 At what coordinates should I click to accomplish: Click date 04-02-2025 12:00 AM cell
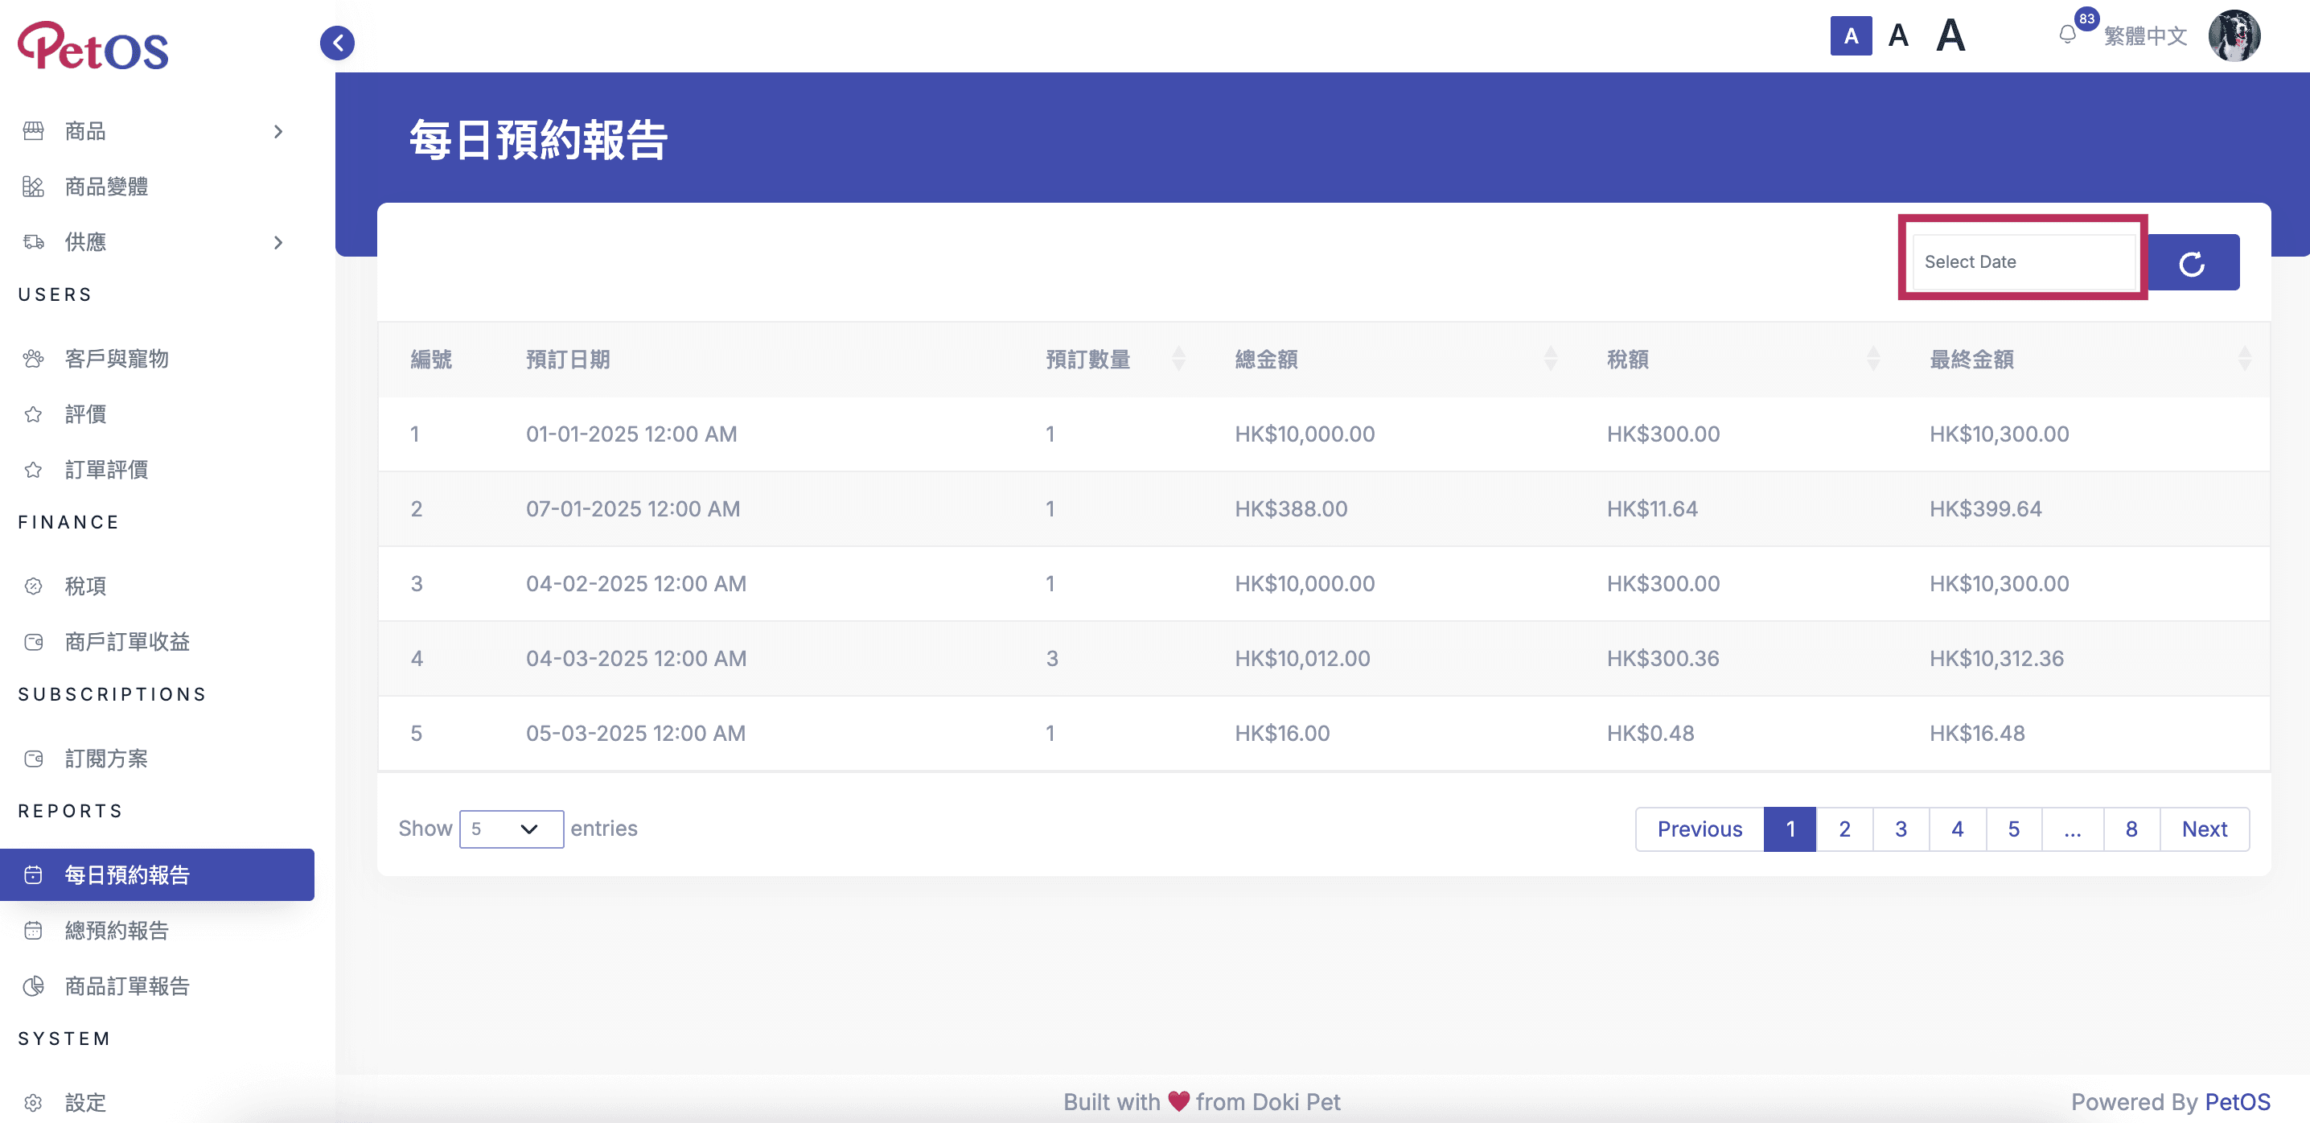coord(635,584)
